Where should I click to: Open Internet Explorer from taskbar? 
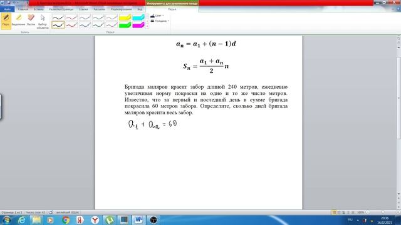(x=22, y=220)
